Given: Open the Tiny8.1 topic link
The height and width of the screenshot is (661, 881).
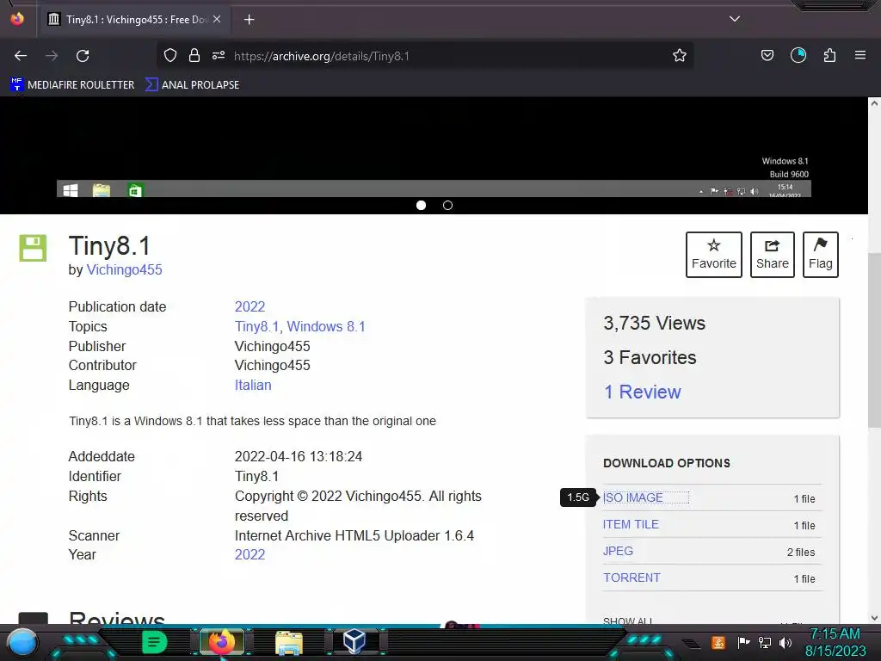Looking at the screenshot, I should point(256,326).
